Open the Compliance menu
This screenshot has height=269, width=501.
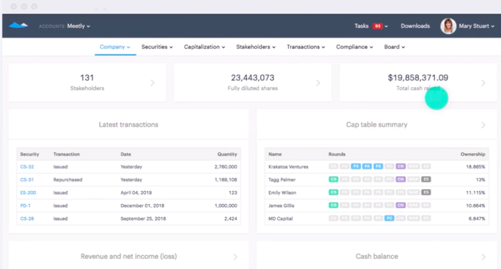pyautogui.click(x=354, y=47)
